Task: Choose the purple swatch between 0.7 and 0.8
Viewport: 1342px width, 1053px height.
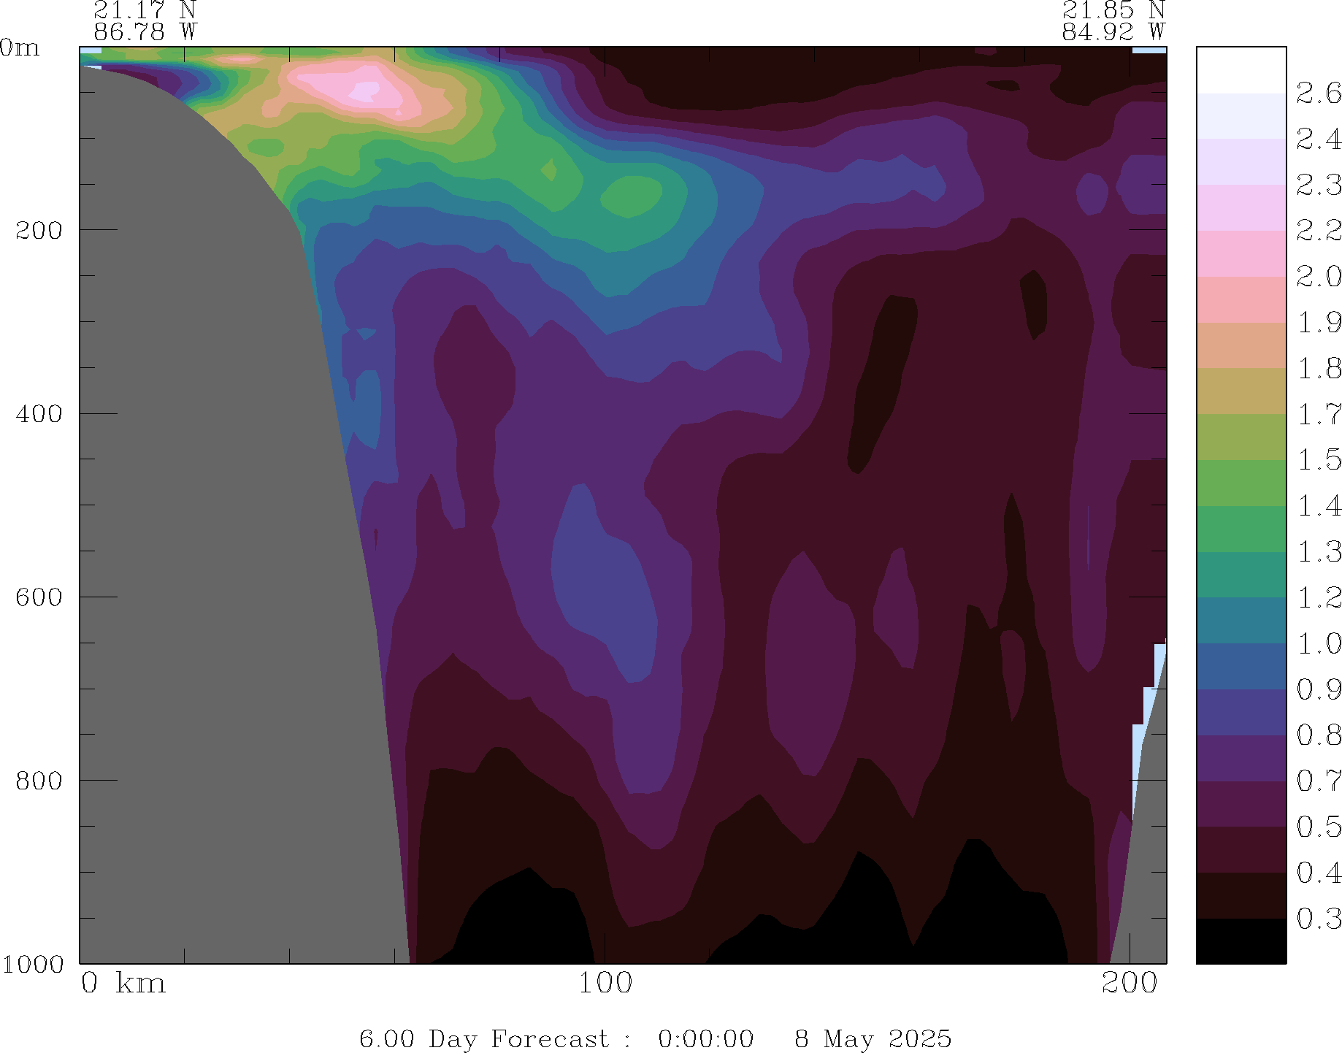Action: [1241, 758]
